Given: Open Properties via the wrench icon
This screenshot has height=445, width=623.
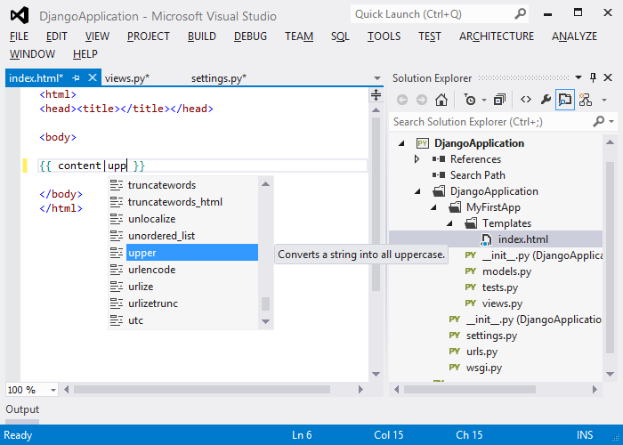Looking at the screenshot, I should click(x=546, y=100).
